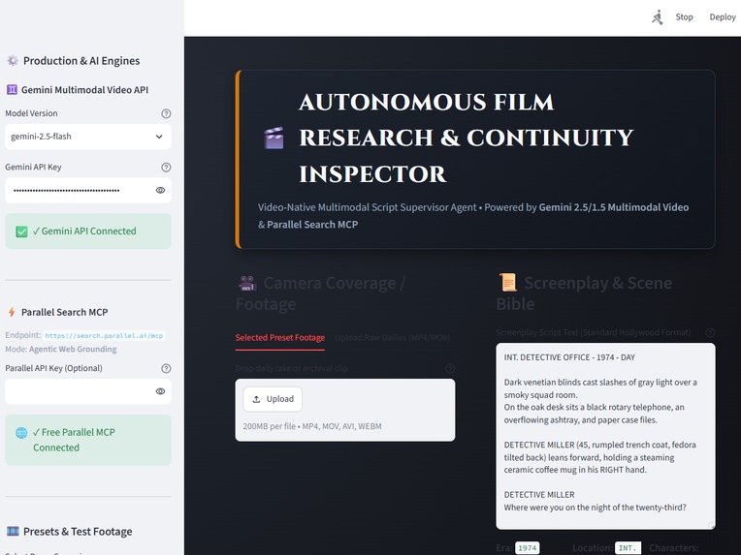The height and width of the screenshot is (555, 741).
Task: Click the INT. location tag
Action: click(x=628, y=548)
